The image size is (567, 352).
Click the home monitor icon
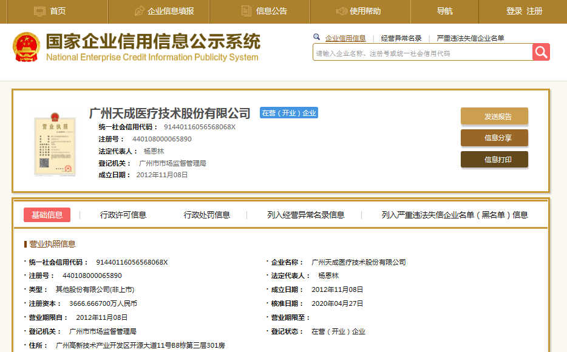(39, 11)
